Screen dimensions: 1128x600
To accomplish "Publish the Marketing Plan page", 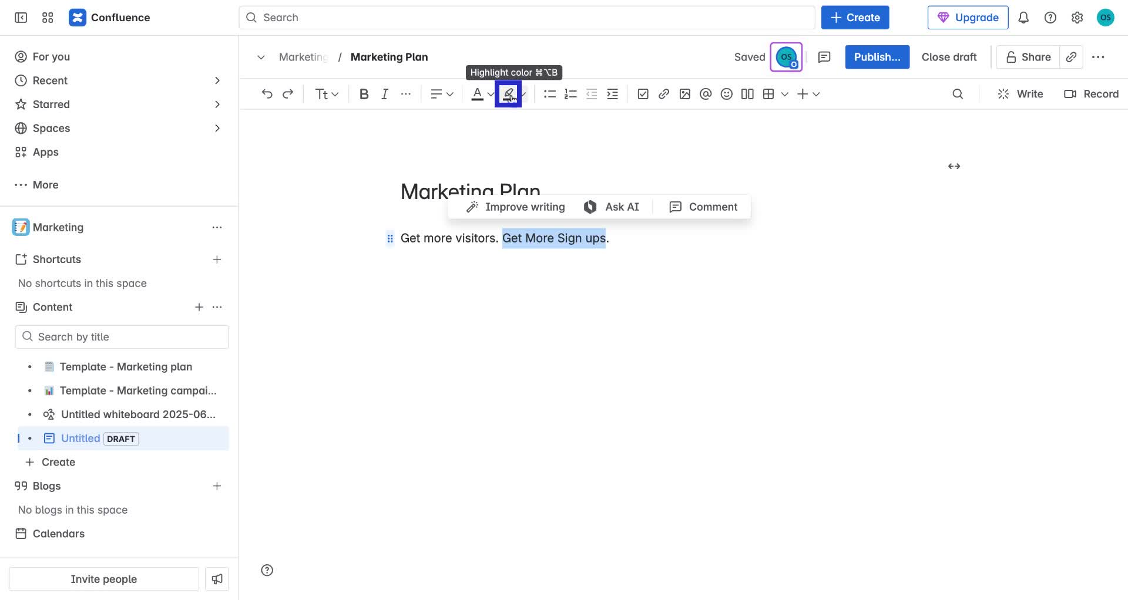I will pos(877,57).
